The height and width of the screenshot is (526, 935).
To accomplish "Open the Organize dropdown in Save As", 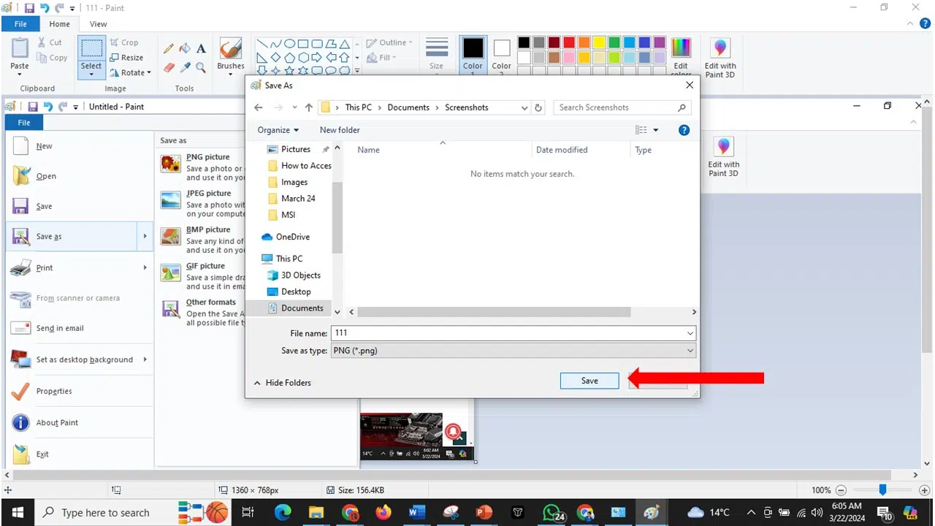I will point(278,130).
